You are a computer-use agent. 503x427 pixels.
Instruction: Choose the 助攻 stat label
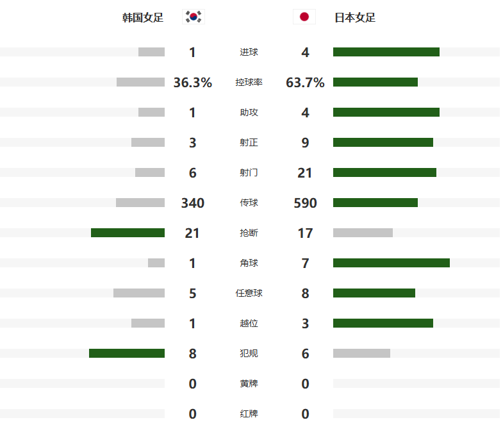click(249, 113)
